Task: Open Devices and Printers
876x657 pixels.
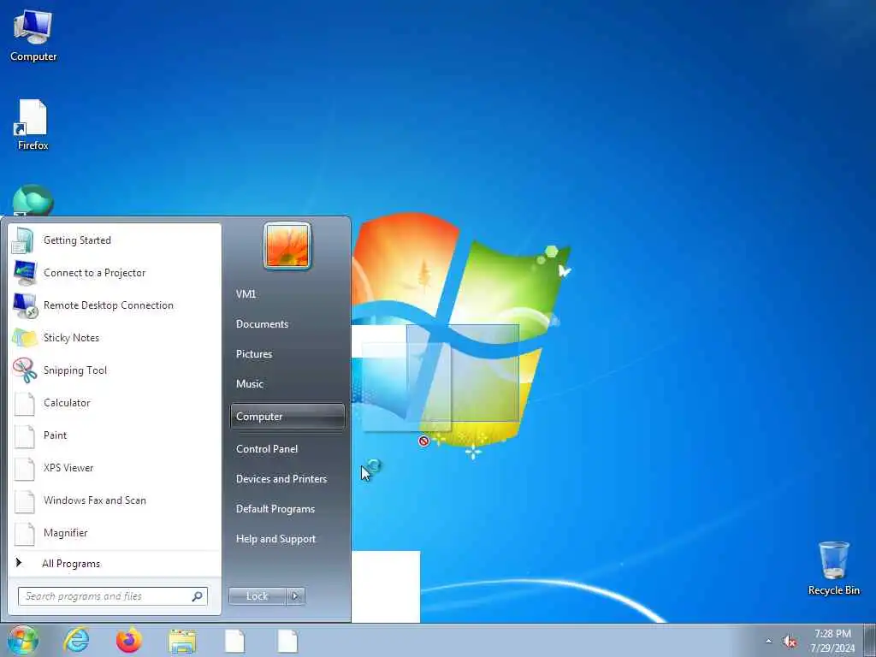Action: (x=281, y=479)
